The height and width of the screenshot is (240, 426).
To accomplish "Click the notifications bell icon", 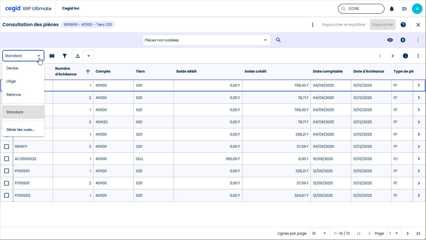I will [x=392, y=9].
